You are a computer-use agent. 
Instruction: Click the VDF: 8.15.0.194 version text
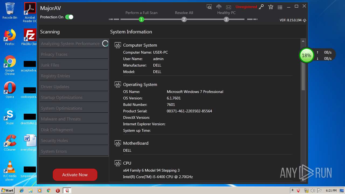tap(291, 20)
